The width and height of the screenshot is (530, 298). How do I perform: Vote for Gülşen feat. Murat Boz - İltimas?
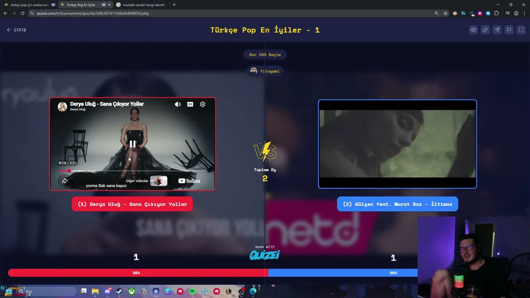tap(397, 204)
